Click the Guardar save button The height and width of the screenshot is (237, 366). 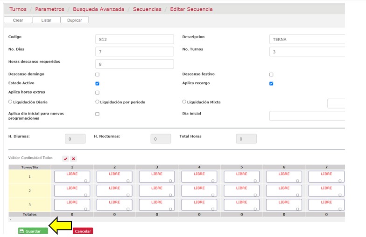click(33, 231)
